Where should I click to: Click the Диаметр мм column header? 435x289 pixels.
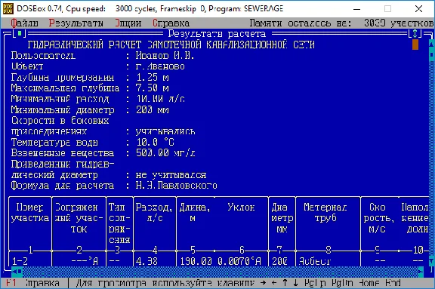pyautogui.click(x=282, y=218)
